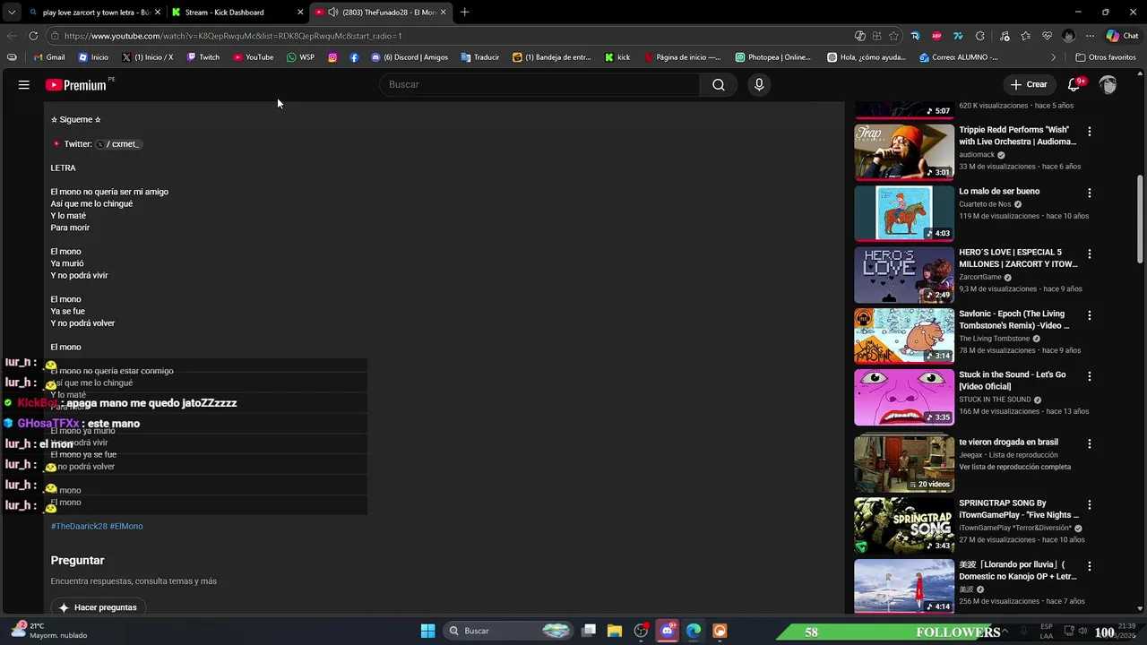
Task: Open the Twitter / cxmet_ link
Action: tap(118, 143)
